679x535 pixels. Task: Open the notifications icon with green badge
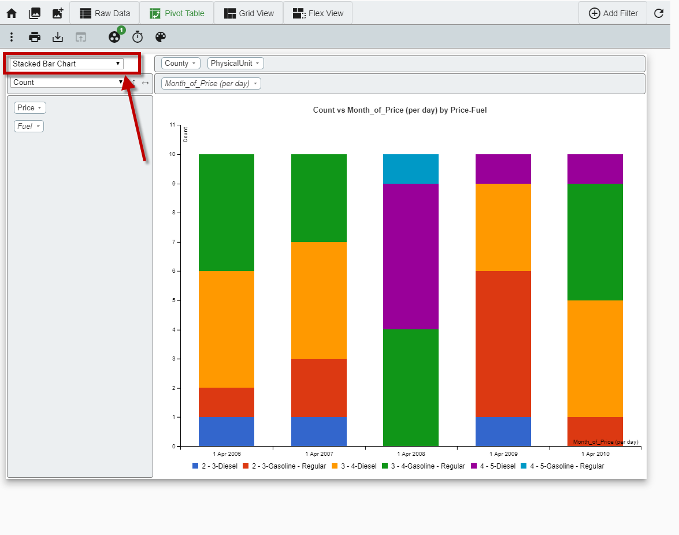point(114,36)
